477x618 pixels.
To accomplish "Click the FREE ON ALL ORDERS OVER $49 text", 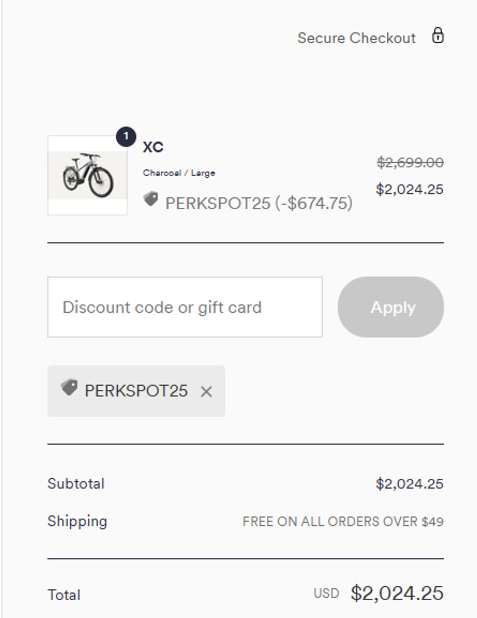I will pyautogui.click(x=343, y=522).
